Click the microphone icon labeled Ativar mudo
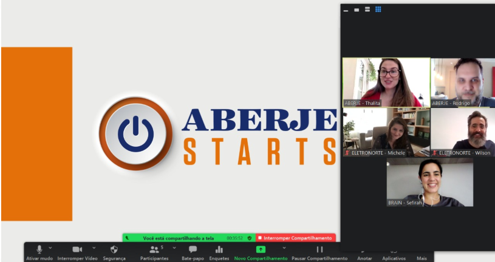The height and width of the screenshot is (262, 495). pos(39,249)
